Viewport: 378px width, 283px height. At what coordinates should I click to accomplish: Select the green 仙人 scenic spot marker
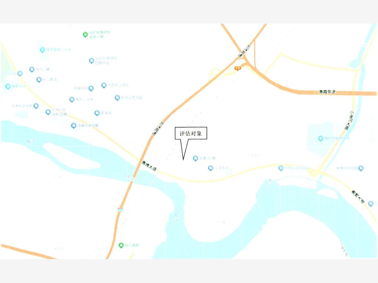click(121, 245)
